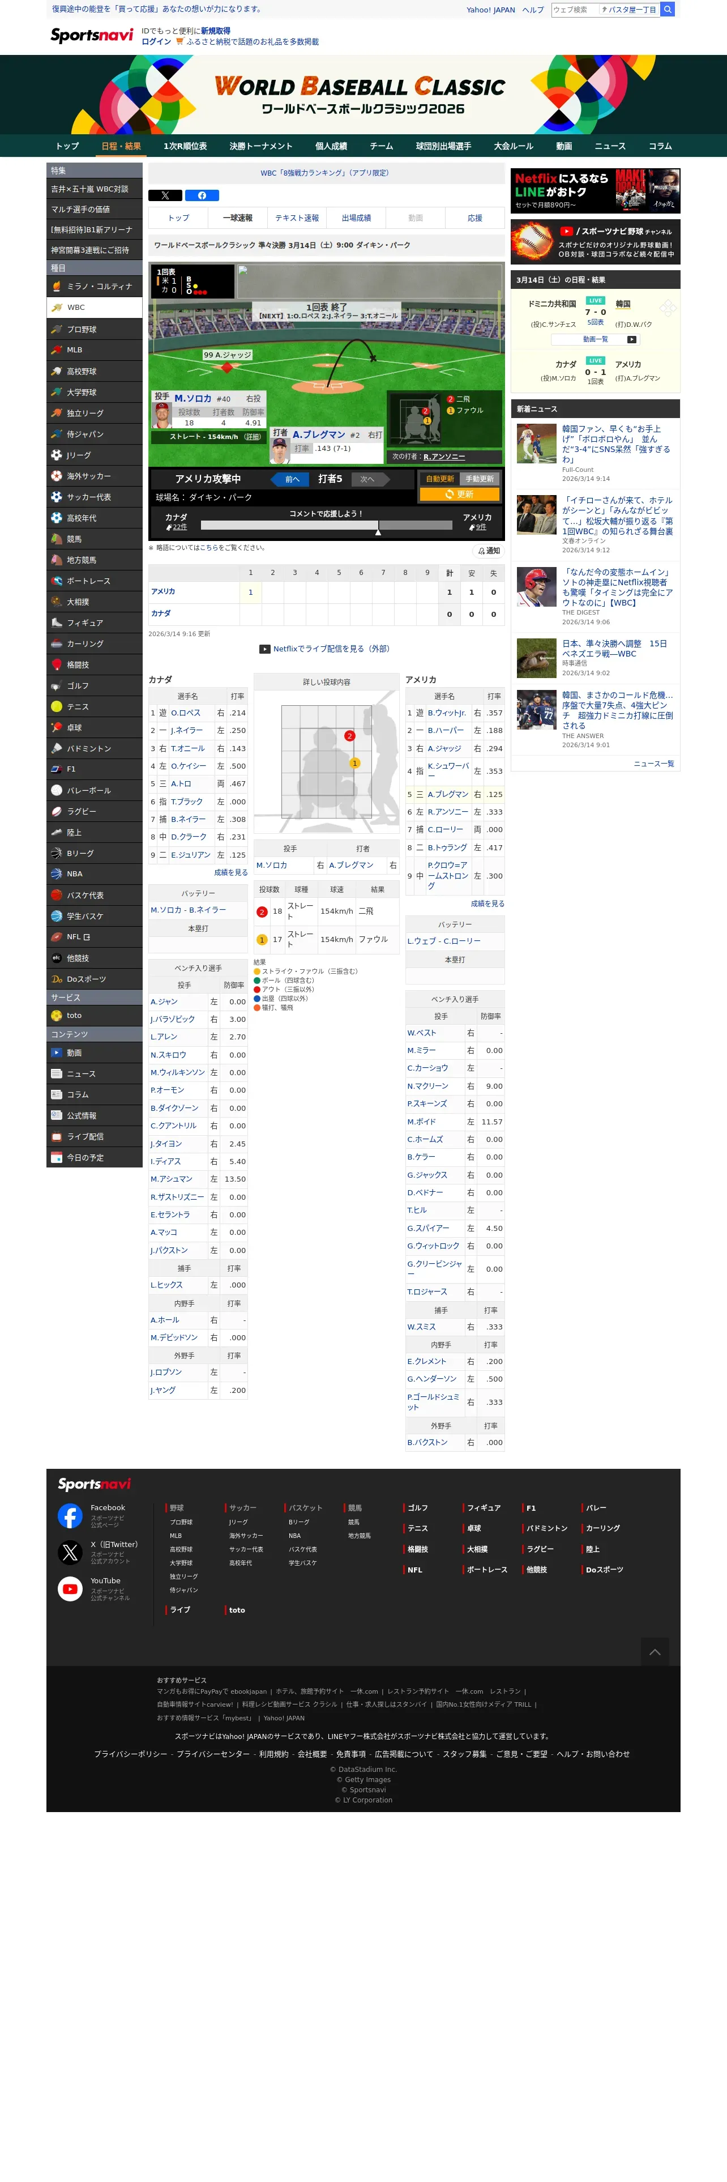Screen dimensions: 727x2182
Task: Open 卓球 sidebar item
Action: click(94, 727)
